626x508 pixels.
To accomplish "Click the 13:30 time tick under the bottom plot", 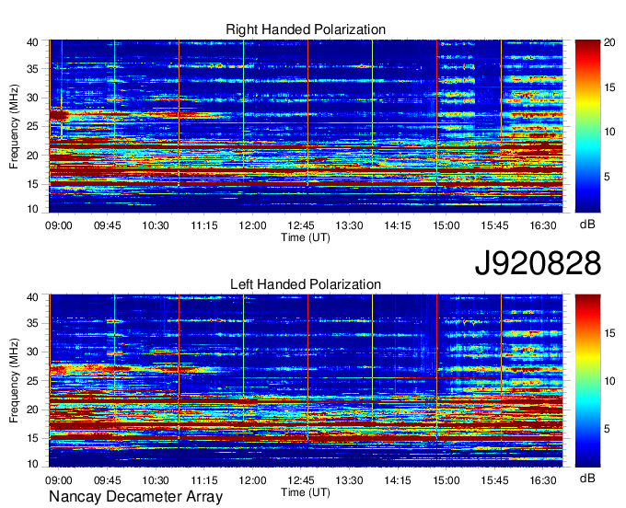I will point(349,480).
